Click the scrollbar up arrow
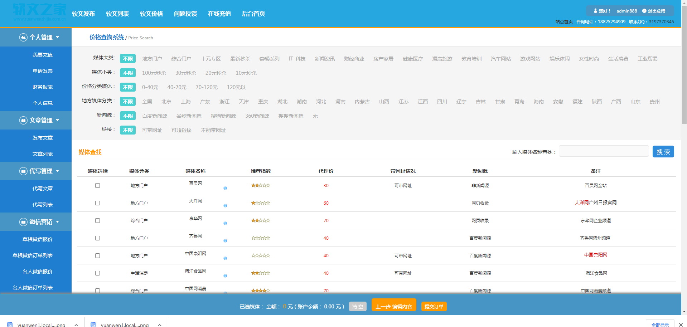 (x=684, y=3)
